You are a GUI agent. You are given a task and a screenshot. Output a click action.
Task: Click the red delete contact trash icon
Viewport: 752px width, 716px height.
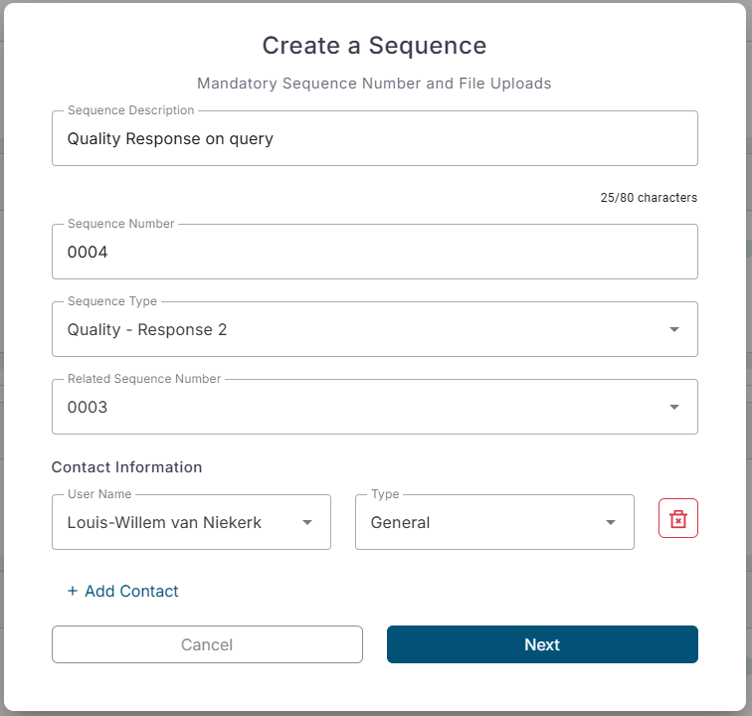(x=678, y=519)
